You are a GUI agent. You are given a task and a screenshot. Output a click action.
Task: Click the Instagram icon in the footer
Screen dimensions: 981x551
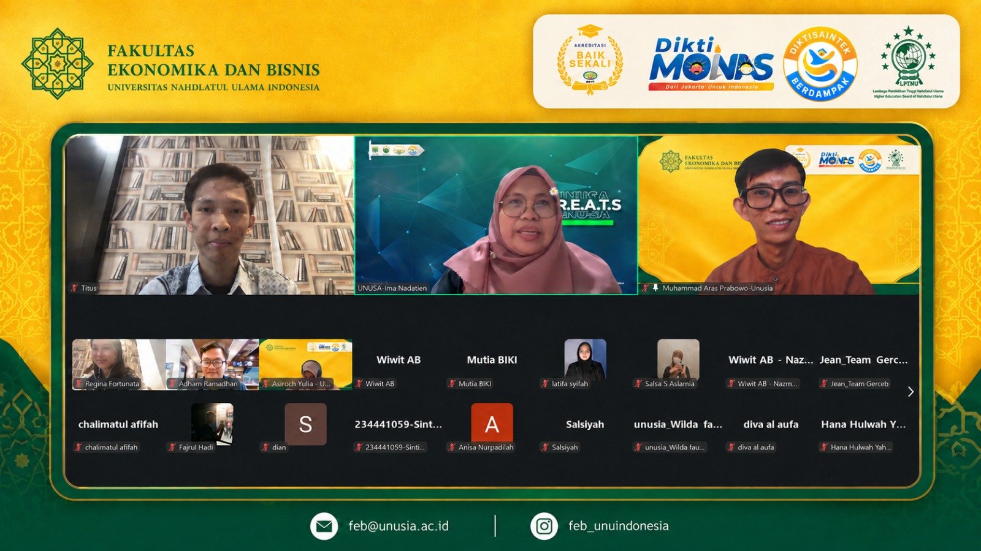point(544,526)
